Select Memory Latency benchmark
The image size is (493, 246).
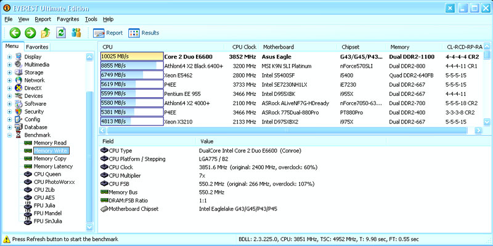[53, 167]
